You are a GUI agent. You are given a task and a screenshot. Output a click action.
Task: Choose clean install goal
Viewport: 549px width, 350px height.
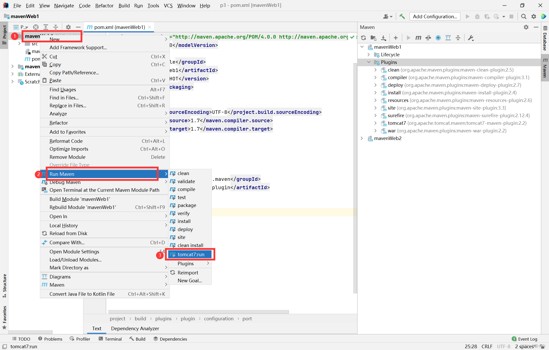click(x=190, y=245)
